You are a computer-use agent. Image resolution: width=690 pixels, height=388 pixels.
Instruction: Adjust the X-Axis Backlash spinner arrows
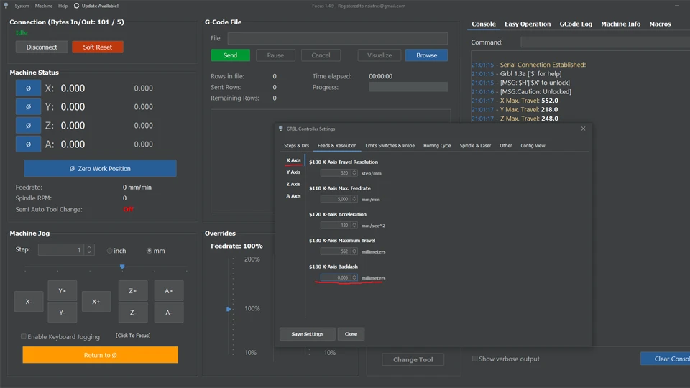point(354,277)
